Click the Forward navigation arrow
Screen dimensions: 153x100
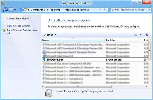tap(11, 10)
